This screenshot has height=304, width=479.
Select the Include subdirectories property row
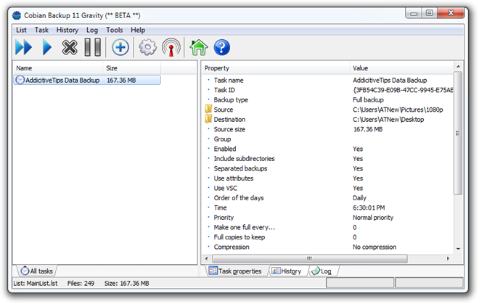(x=328, y=159)
